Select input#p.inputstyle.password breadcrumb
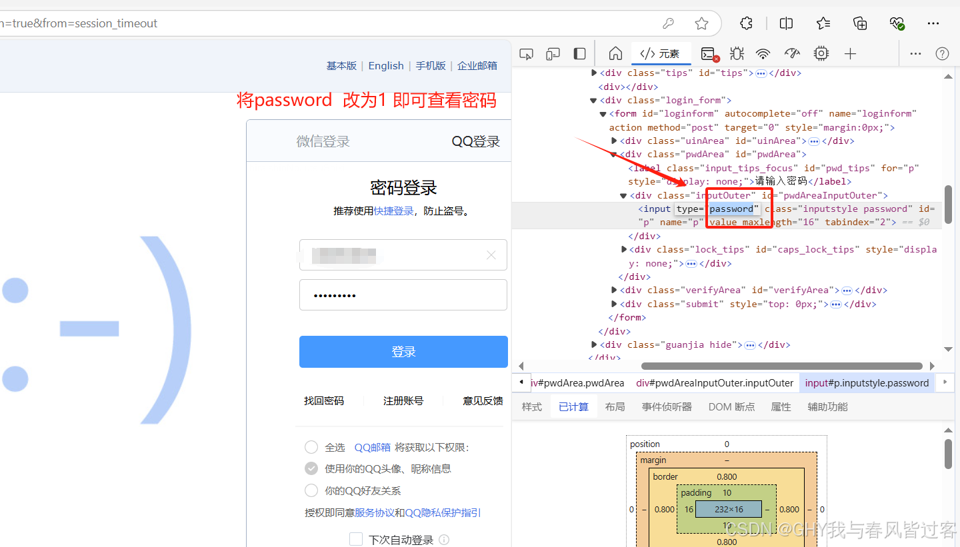Viewport: 960px width, 547px height. (867, 382)
